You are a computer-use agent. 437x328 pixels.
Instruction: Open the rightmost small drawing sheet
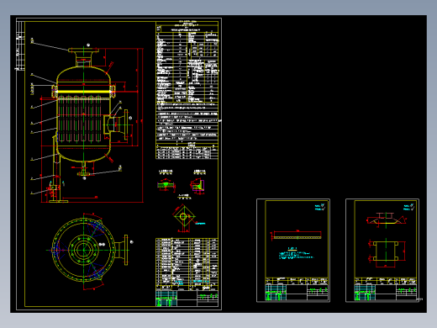pyautogui.click(x=382, y=251)
